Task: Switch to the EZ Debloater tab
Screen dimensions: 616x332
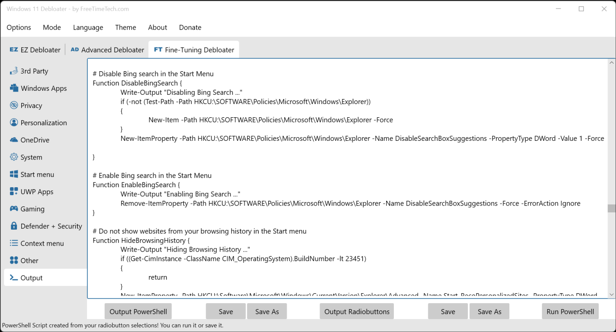Action: point(35,50)
